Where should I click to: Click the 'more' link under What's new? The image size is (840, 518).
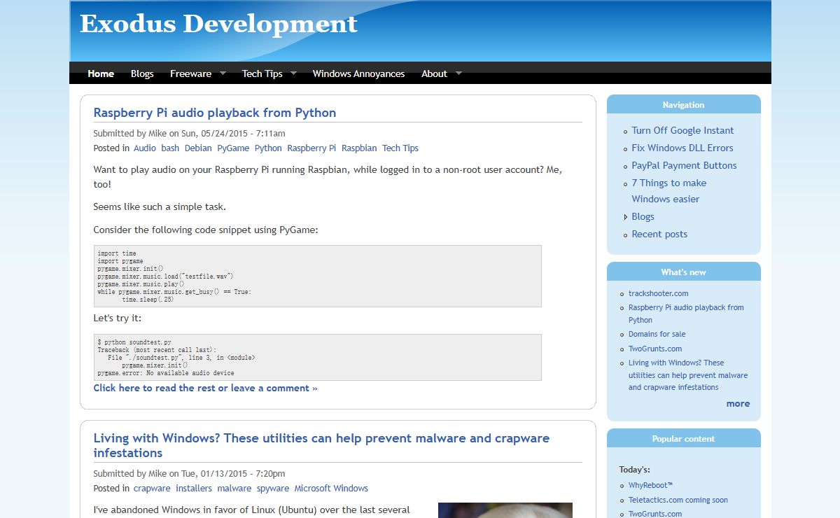point(738,404)
